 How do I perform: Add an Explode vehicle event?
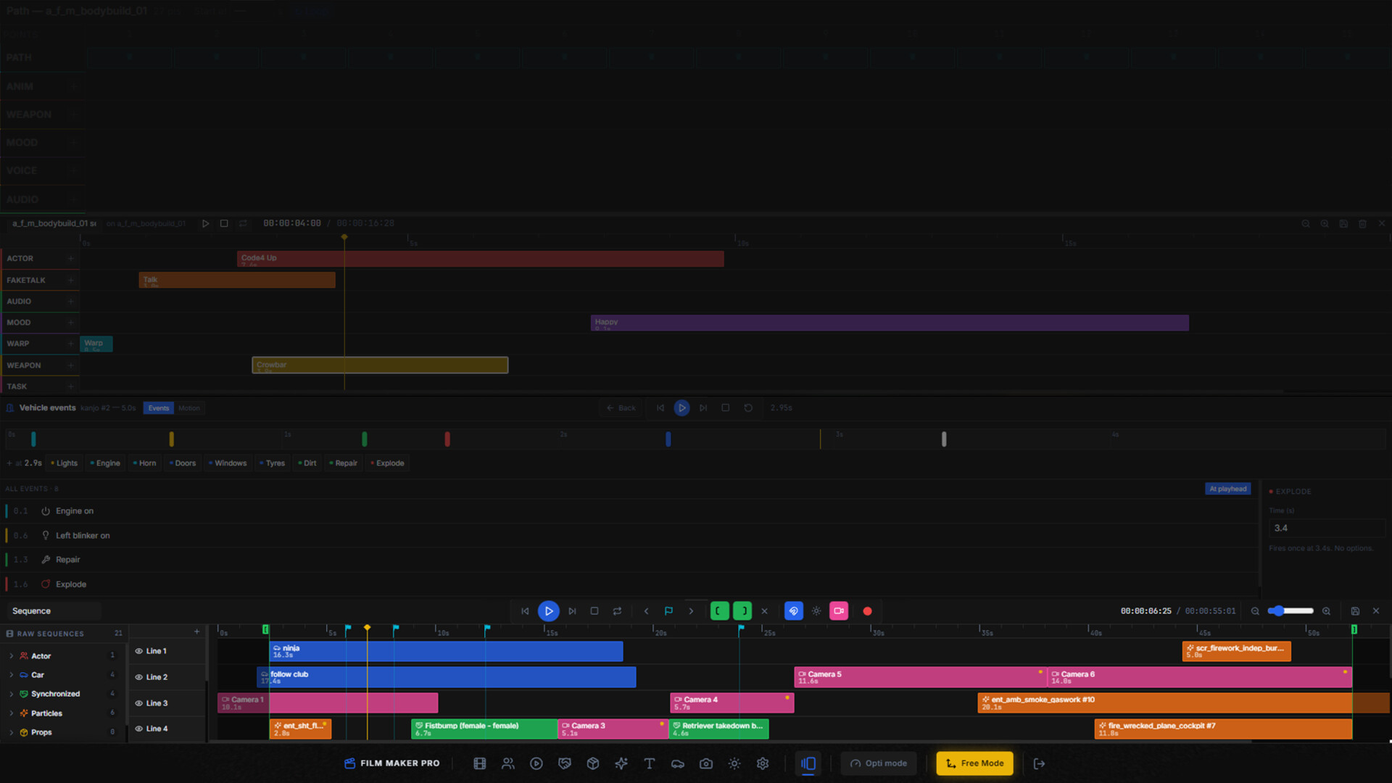[x=387, y=463]
